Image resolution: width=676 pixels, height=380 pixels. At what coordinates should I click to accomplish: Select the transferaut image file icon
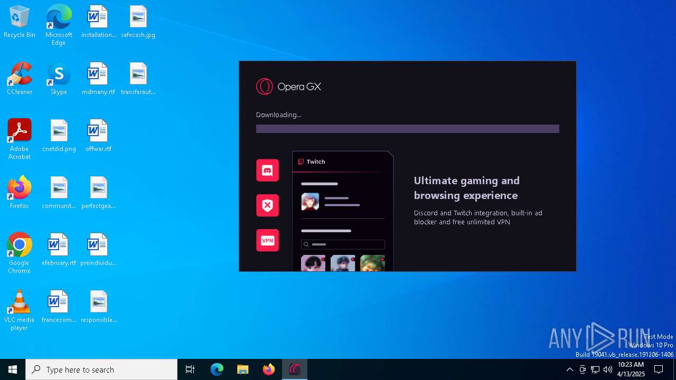(138, 79)
